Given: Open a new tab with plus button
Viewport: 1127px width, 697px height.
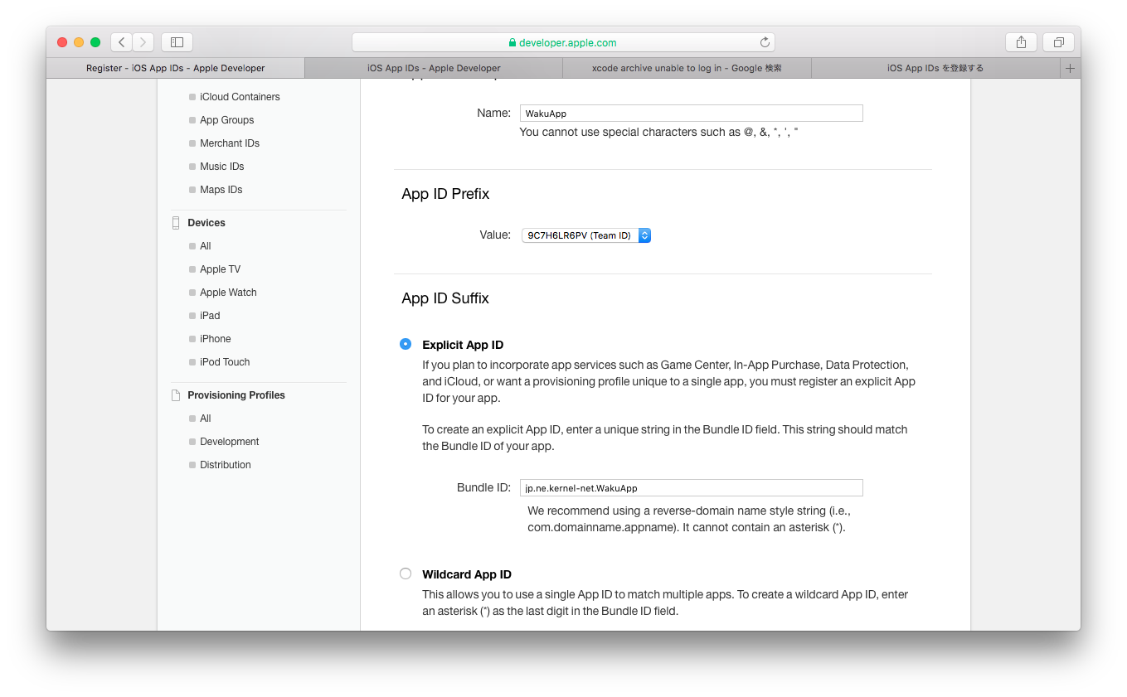Looking at the screenshot, I should pos(1070,68).
